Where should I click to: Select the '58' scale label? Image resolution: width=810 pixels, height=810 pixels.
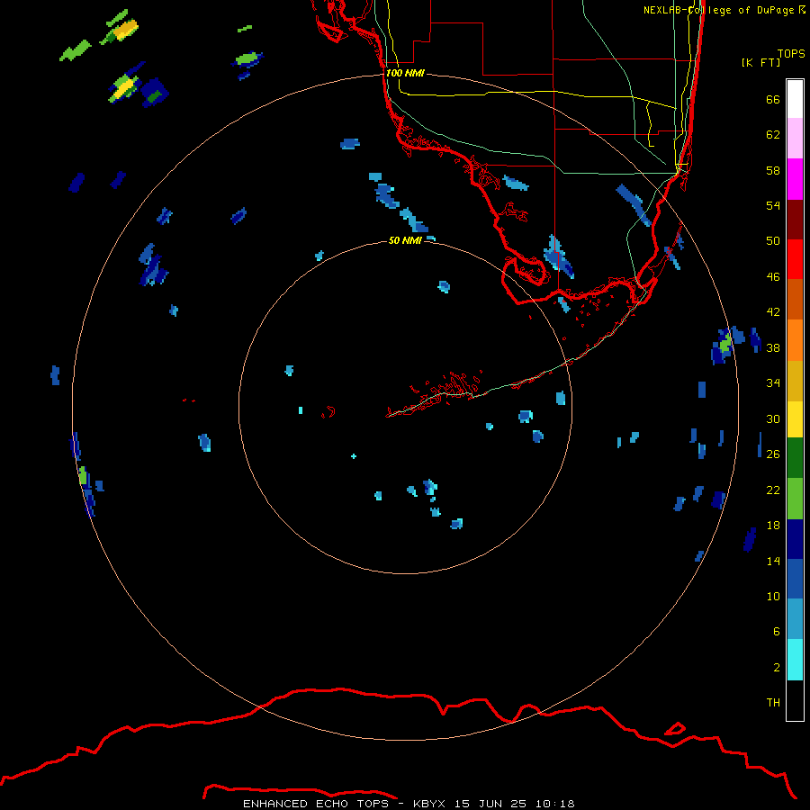[773, 170]
